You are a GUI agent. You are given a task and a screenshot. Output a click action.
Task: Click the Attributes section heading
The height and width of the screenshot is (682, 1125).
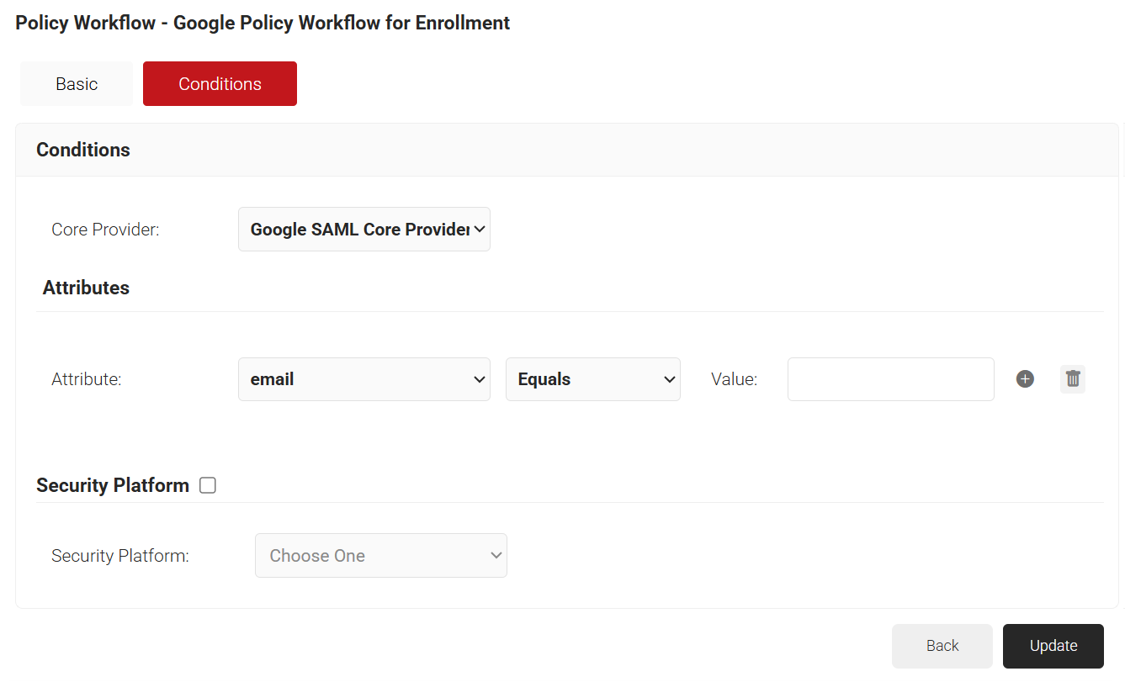(86, 288)
